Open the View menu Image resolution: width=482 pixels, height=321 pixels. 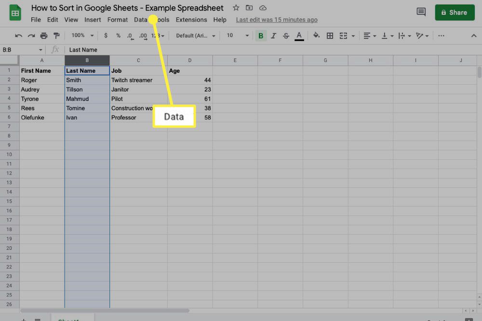[x=71, y=20]
